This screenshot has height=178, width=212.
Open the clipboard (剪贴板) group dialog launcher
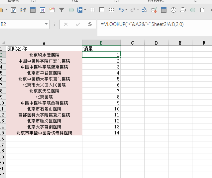[x=33, y=1]
